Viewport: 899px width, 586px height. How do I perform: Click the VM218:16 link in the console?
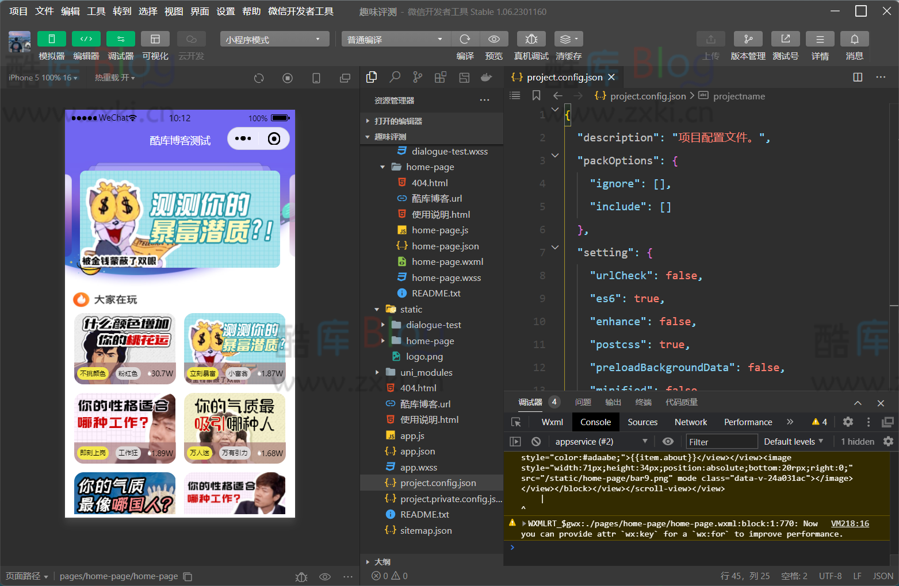pos(850,523)
